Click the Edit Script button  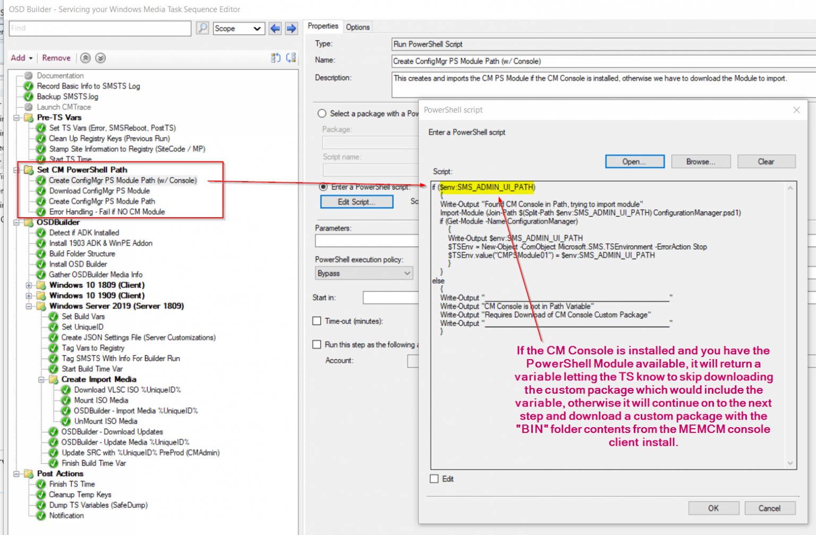[356, 201]
